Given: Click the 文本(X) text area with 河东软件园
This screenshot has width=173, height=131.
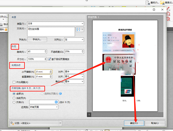Looking at the screenshot, I should tap(51, 32).
